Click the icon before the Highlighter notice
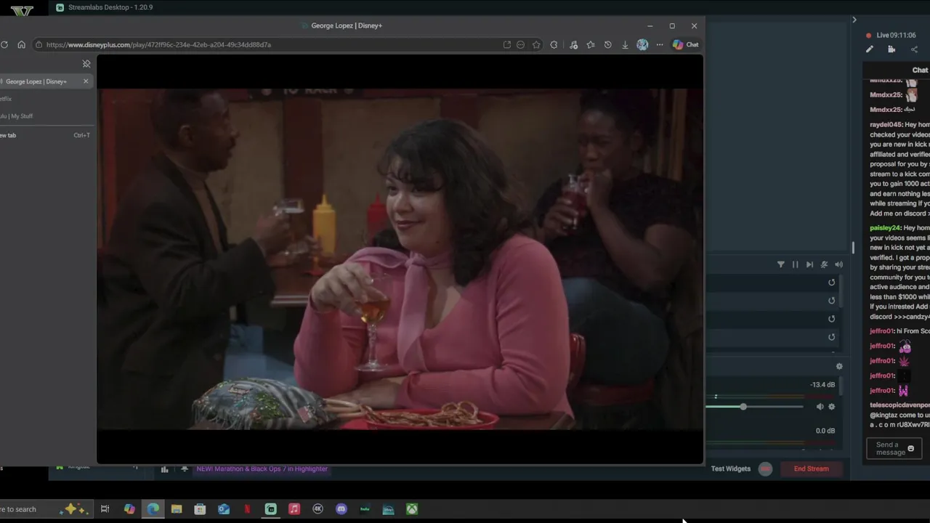This screenshot has height=523, width=930. tap(185, 469)
